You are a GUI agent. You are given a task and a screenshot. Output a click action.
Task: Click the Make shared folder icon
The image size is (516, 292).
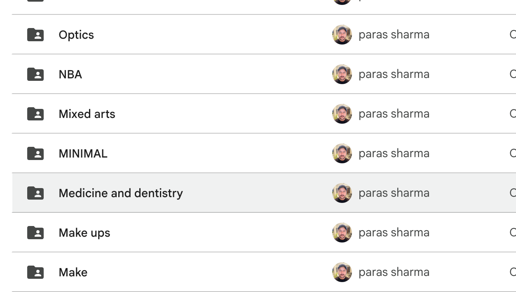coord(35,272)
